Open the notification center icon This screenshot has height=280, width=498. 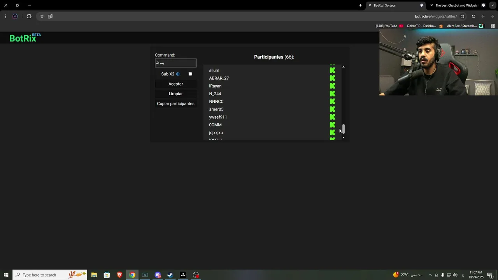coord(490,275)
